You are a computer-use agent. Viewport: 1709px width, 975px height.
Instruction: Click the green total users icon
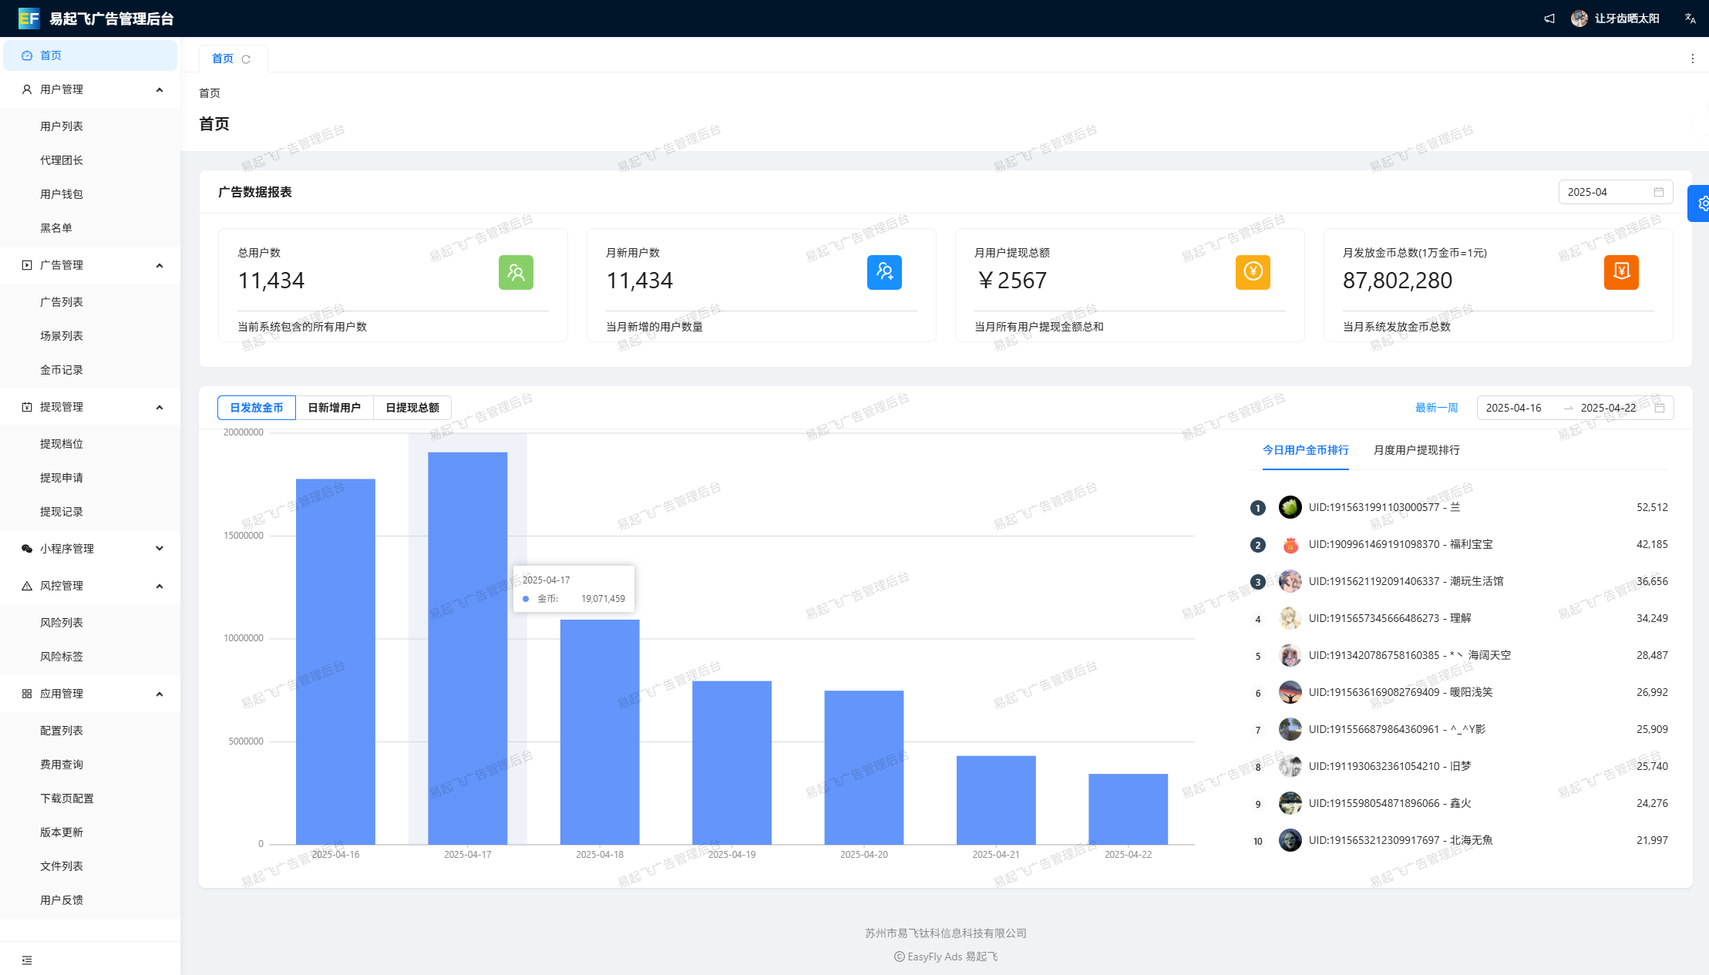(x=516, y=272)
